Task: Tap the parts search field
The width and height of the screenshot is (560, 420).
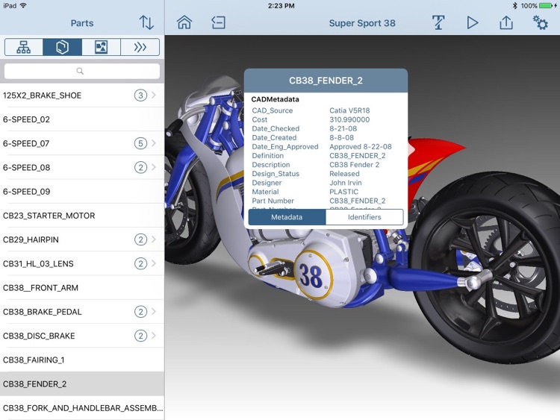Action: point(82,71)
